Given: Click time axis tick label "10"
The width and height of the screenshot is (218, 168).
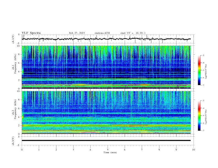Looking at the screenshot, I should (194, 150).
